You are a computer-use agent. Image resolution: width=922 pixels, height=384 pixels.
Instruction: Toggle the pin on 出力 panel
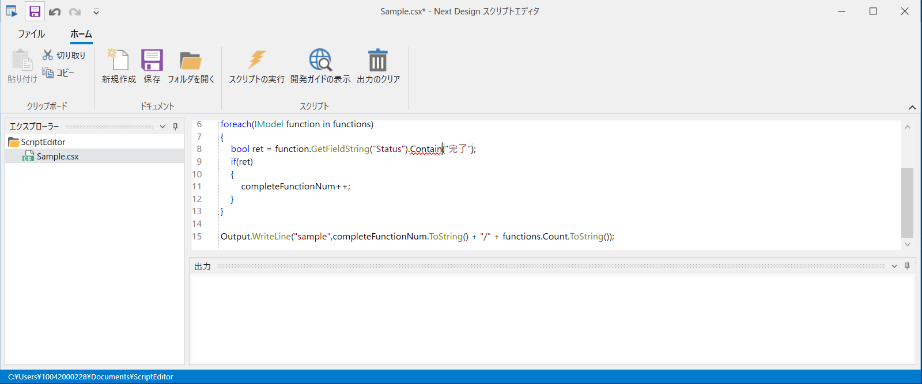(907, 266)
